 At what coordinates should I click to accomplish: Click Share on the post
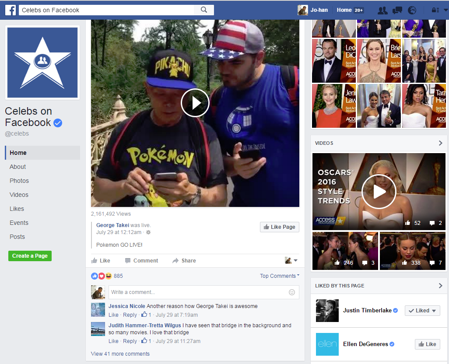coord(184,261)
